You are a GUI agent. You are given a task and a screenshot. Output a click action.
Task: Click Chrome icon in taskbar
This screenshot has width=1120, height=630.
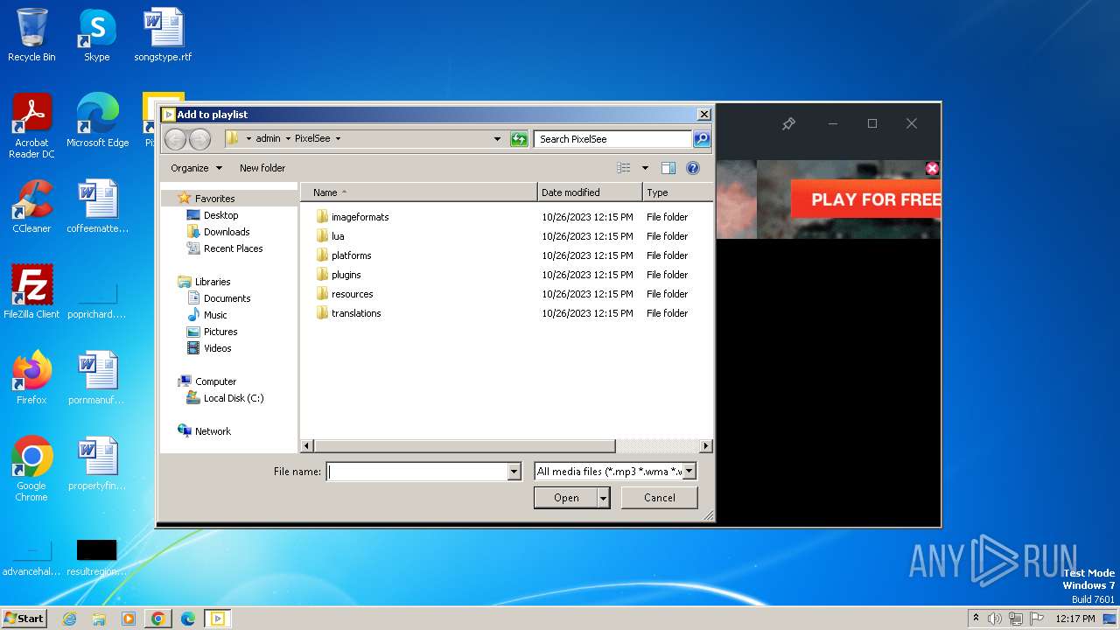(158, 619)
